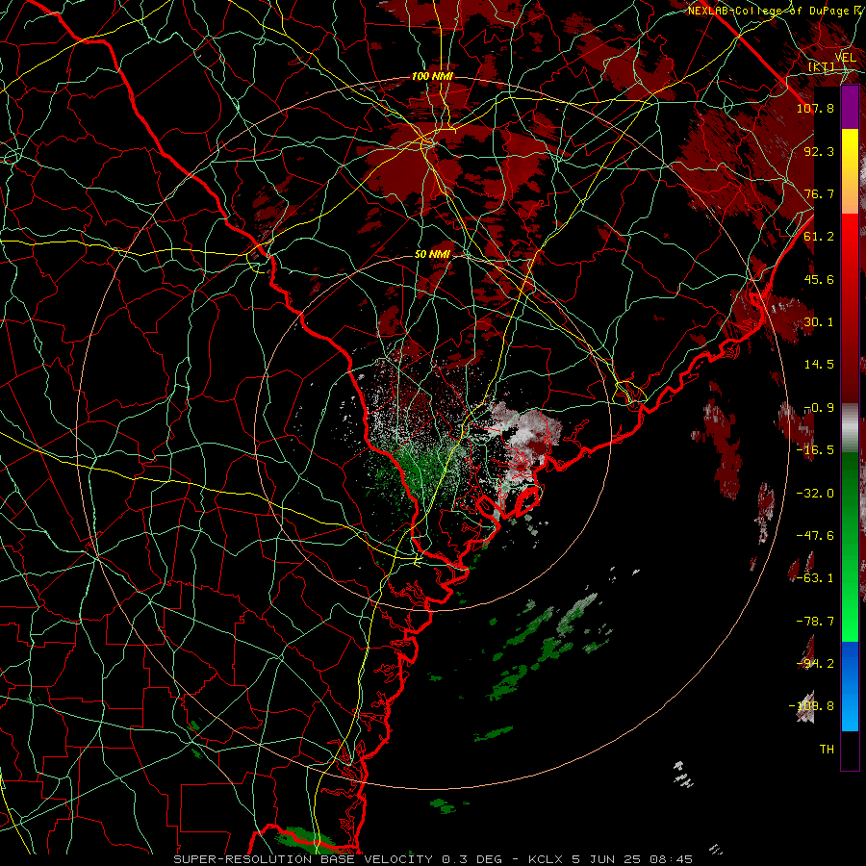Click the 92.3 velocity scale value
Image resolution: width=866 pixels, height=866 pixels.
click(819, 151)
